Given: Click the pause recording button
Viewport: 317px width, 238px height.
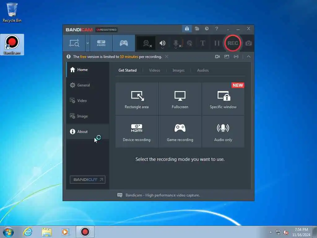Looking at the screenshot, I should pos(217,43).
